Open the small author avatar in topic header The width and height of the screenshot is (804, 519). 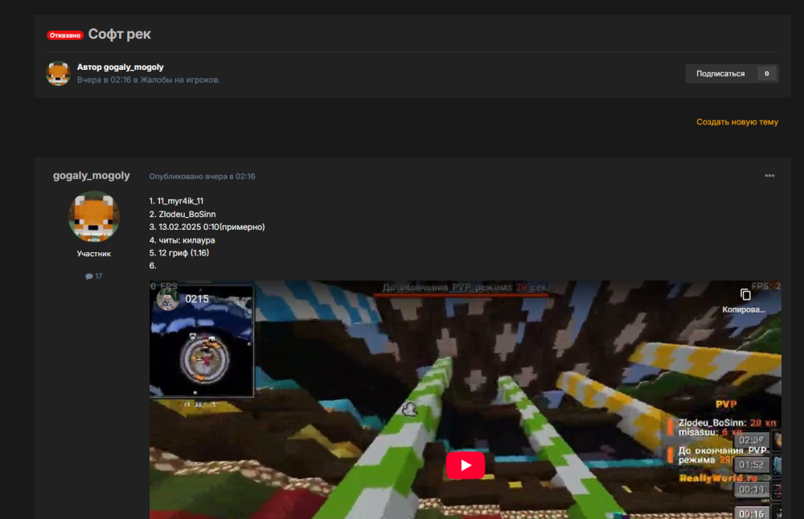pyautogui.click(x=58, y=73)
